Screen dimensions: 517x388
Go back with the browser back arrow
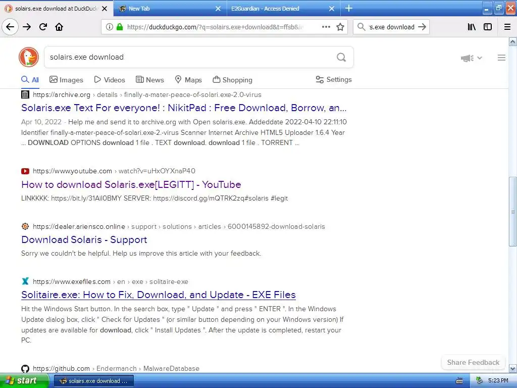tap(10, 27)
